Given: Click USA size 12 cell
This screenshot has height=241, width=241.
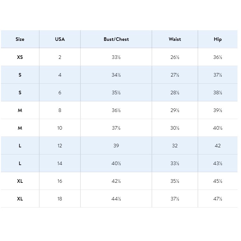Looking at the screenshot, I should pos(60,146).
